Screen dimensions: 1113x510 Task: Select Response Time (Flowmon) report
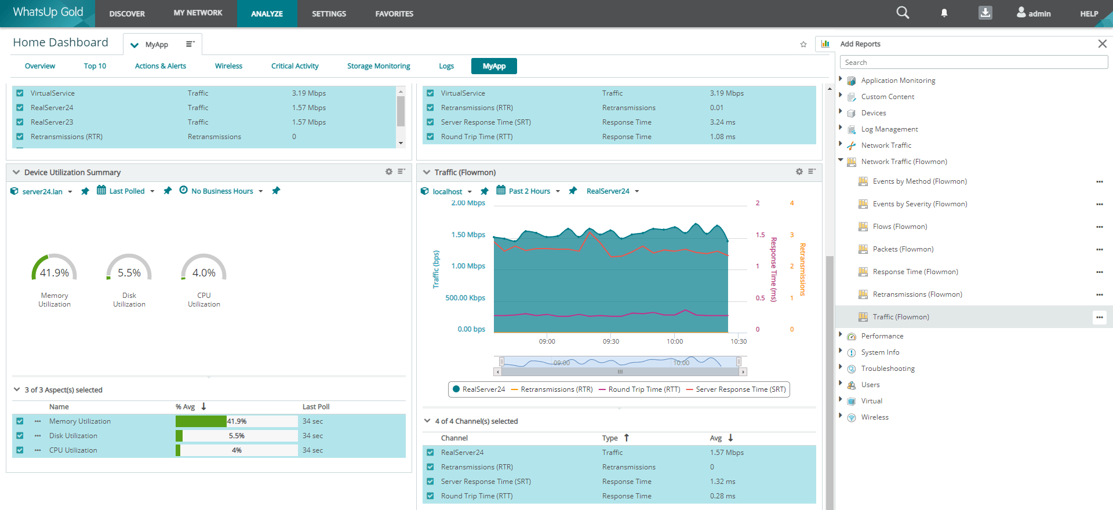point(915,272)
